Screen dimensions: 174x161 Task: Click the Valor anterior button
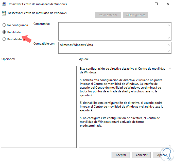(x=108, y=15)
